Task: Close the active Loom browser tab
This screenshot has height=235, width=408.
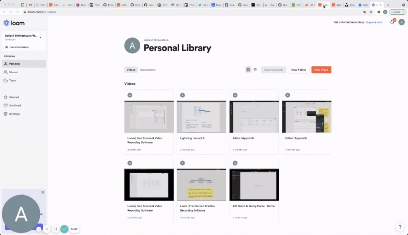Action: click(x=381, y=5)
